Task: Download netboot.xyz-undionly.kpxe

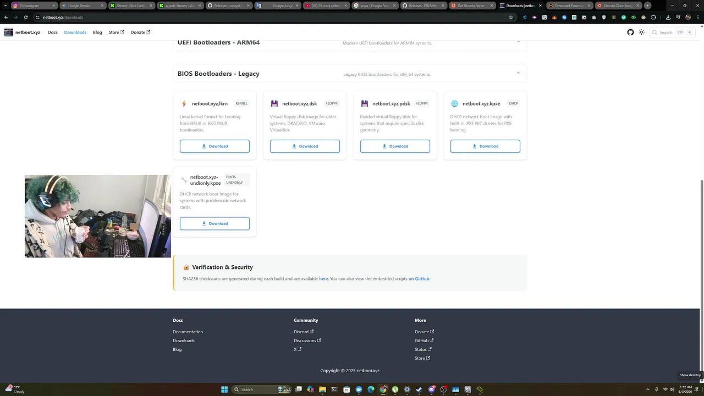Action: coord(215,223)
